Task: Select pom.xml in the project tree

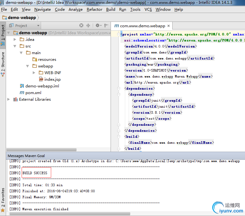Action: (x=33, y=93)
